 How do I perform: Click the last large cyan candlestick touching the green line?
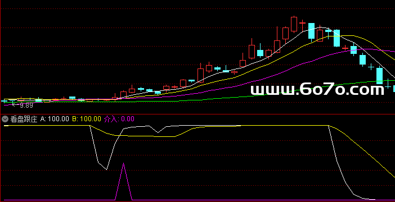point(379,76)
